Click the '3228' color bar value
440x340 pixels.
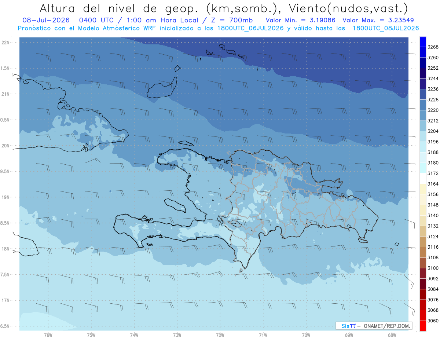pos(433,100)
